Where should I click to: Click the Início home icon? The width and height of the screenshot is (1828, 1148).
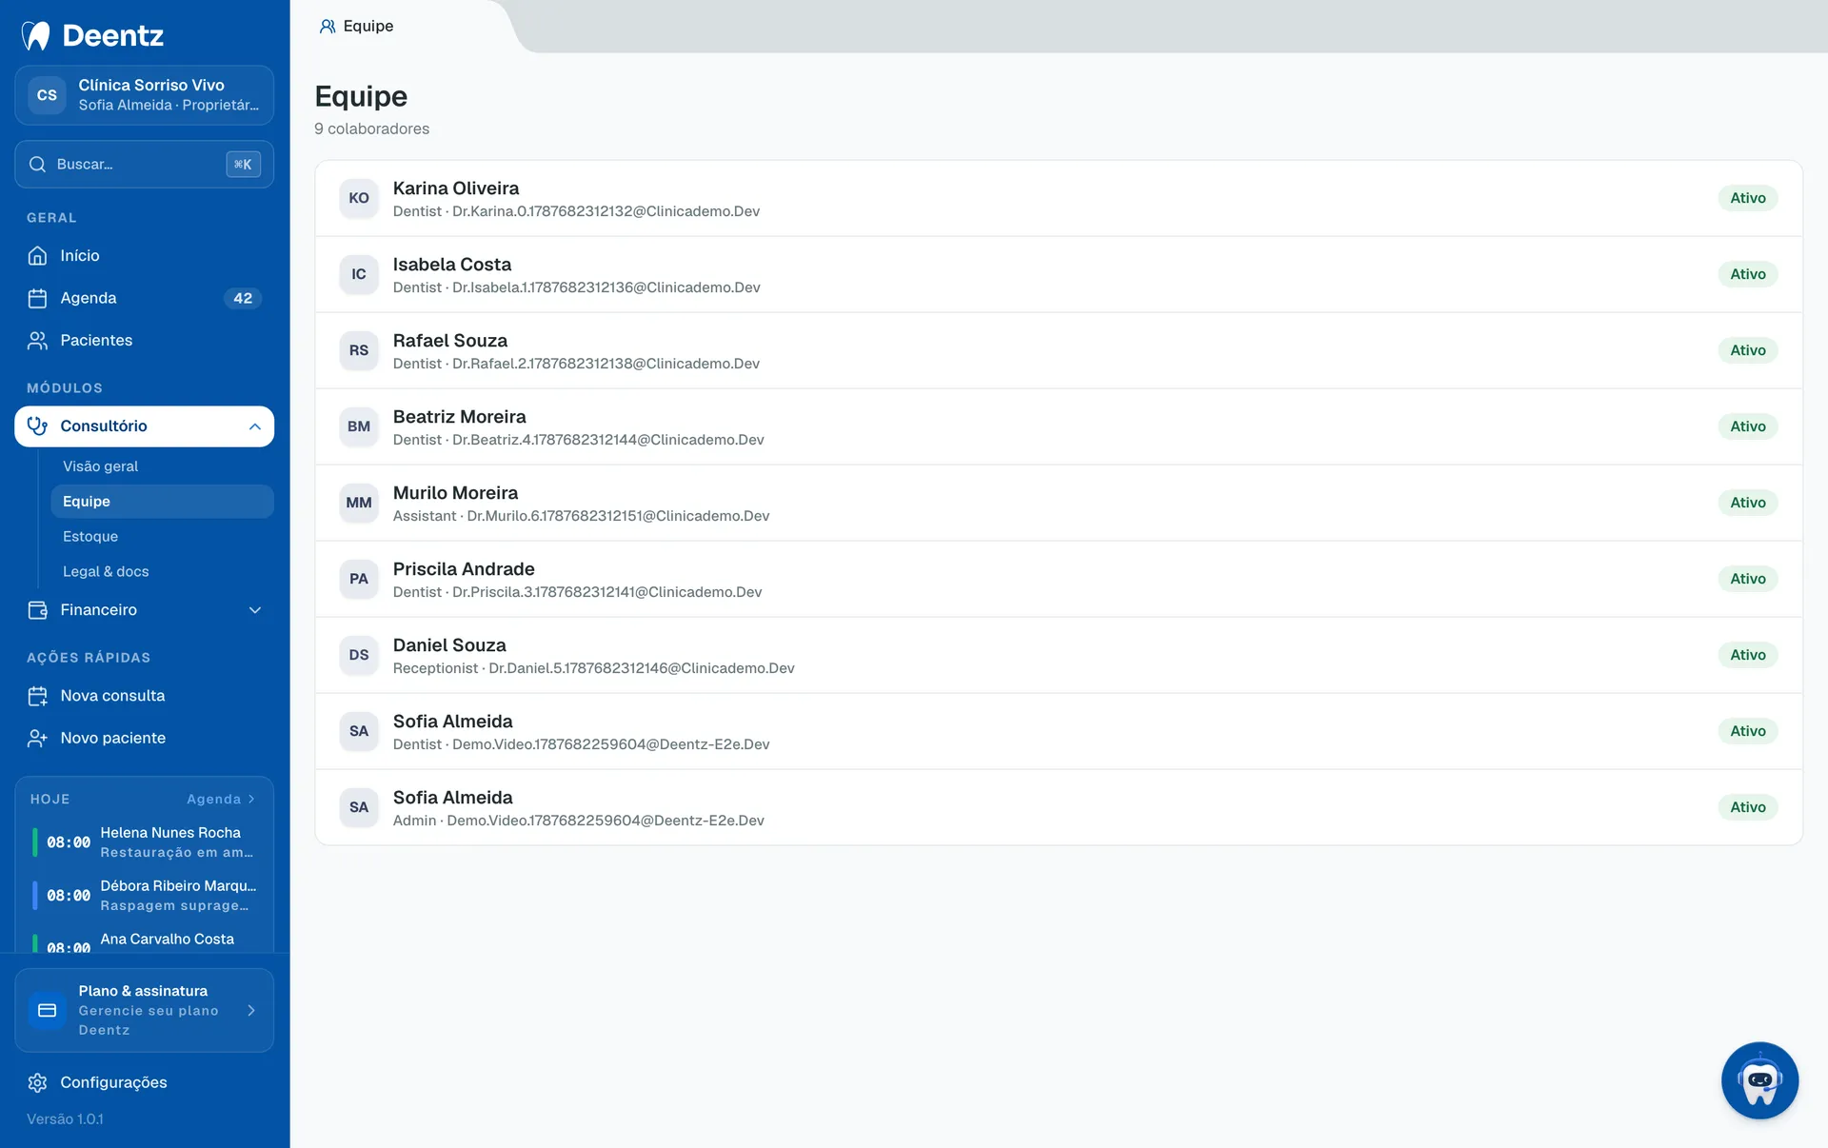[37, 255]
